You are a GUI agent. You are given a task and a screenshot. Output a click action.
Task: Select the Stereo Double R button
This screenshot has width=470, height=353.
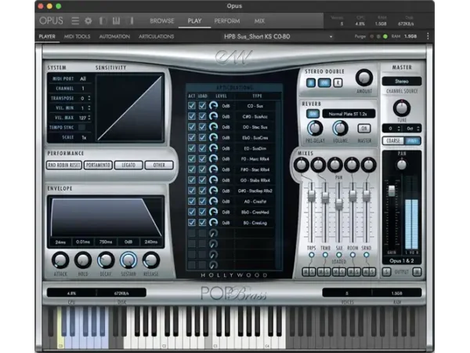tap(338, 82)
